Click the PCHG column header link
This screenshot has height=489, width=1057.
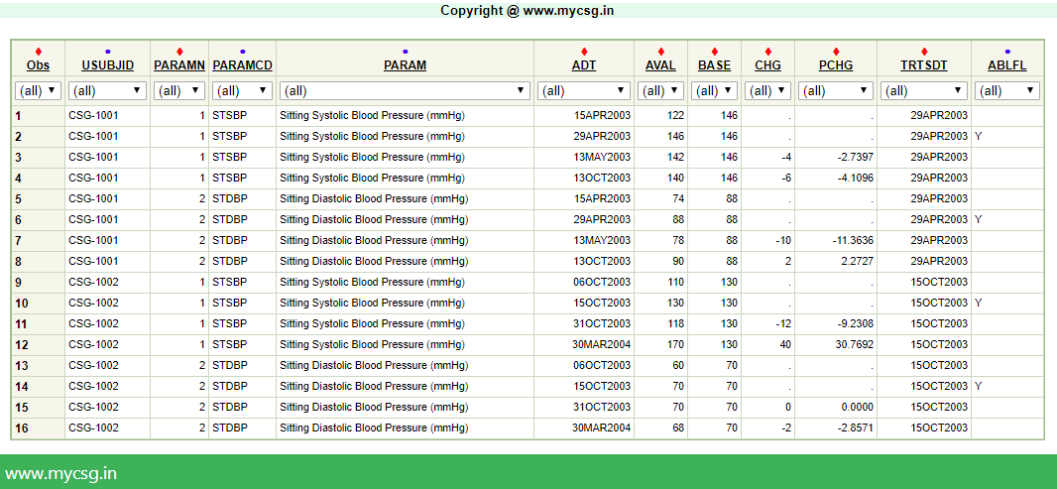[x=836, y=66]
